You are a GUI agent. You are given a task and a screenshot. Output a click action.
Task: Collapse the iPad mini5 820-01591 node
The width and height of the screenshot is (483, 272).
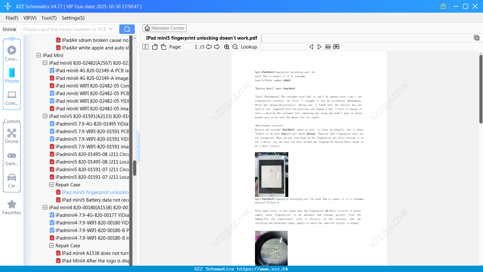coord(45,116)
